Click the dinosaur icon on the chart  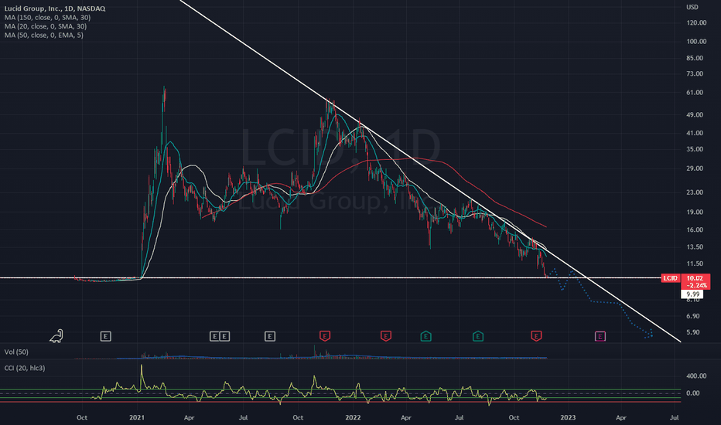[56, 336]
